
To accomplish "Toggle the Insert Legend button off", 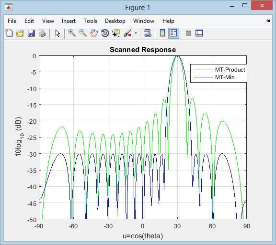I will pyautogui.click(x=173, y=33).
